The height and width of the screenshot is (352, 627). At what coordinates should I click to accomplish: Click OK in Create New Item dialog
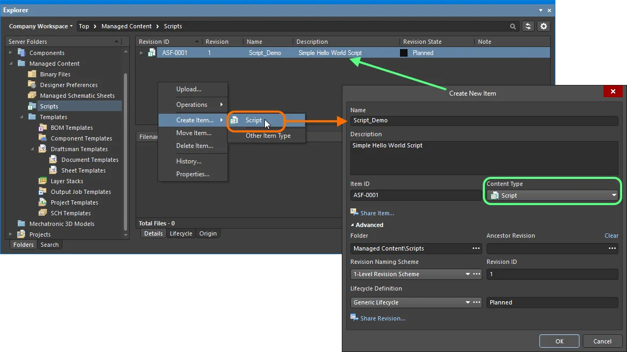559,341
